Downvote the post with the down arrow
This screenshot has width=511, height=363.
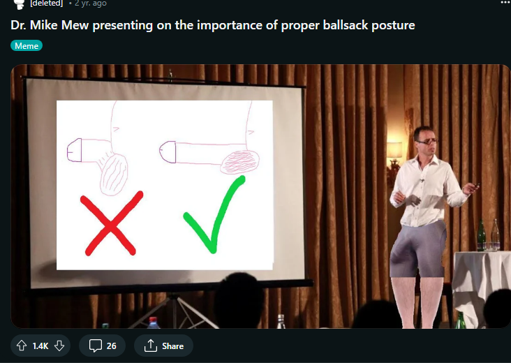[x=59, y=346]
